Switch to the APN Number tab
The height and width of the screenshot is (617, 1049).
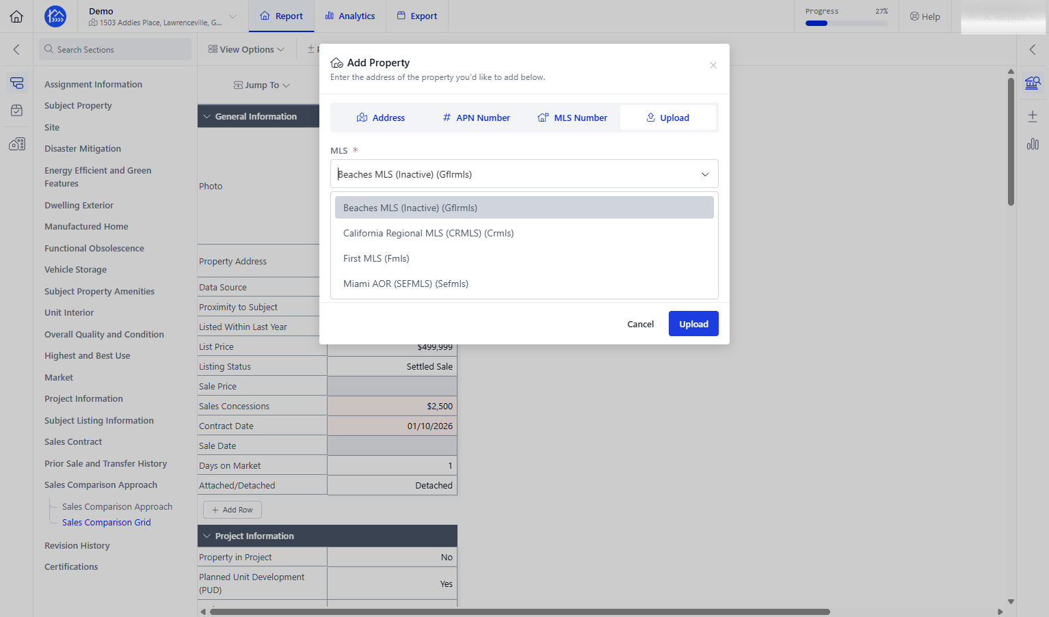(x=476, y=118)
